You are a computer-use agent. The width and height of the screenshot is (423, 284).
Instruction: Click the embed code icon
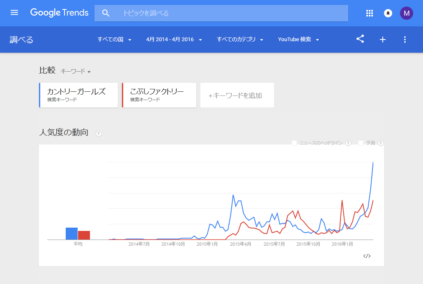click(367, 256)
